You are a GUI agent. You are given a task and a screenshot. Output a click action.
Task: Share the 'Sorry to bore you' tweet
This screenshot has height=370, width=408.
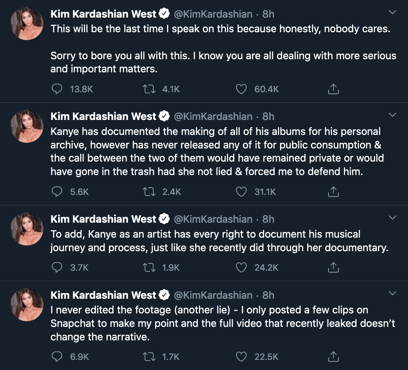pyautogui.click(x=333, y=89)
